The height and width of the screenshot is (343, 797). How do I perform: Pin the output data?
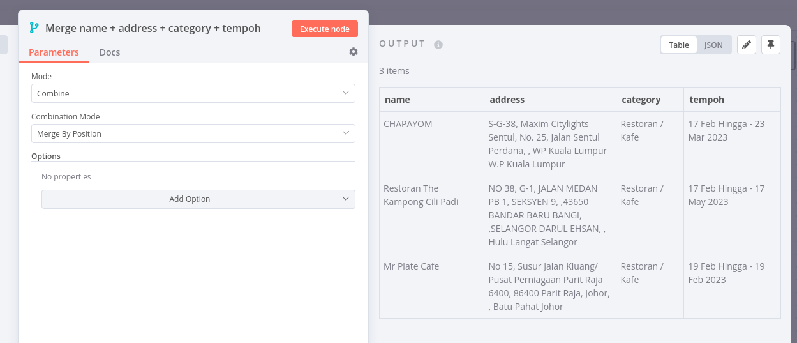pos(771,45)
